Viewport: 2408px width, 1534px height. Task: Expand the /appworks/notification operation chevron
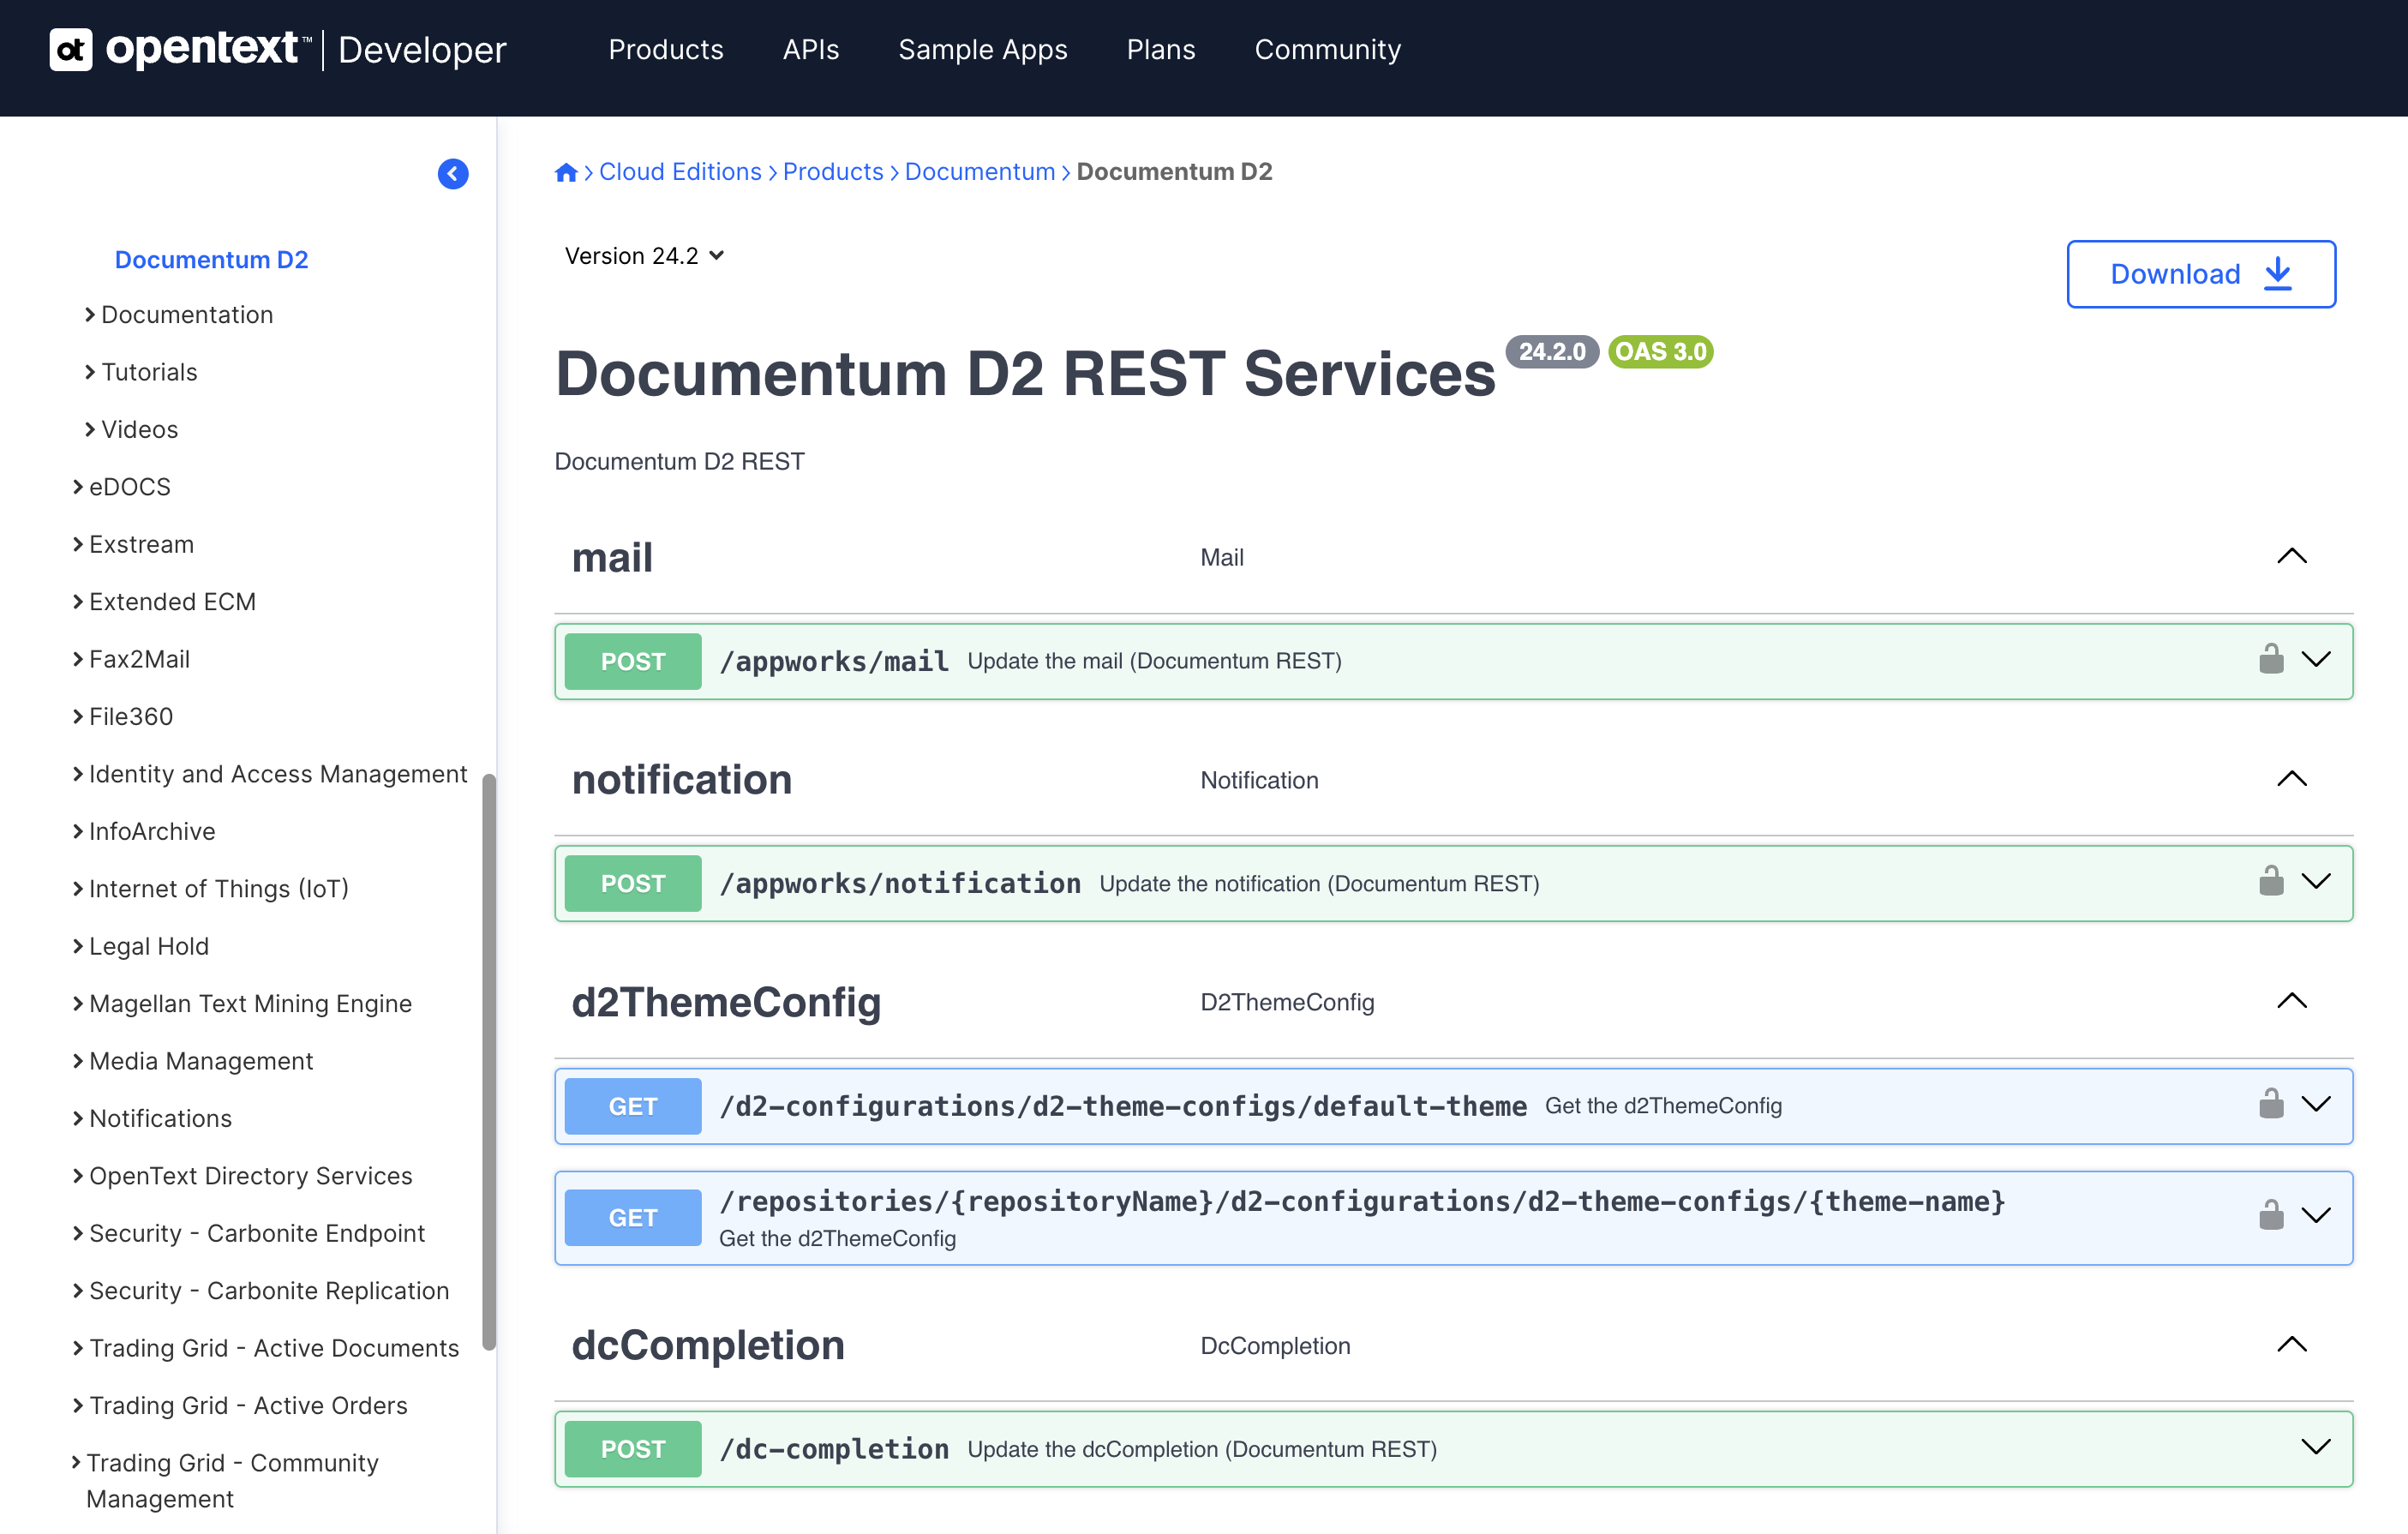coord(2316,881)
